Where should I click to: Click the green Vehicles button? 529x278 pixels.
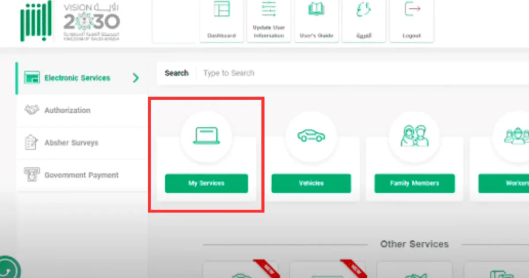(x=311, y=183)
